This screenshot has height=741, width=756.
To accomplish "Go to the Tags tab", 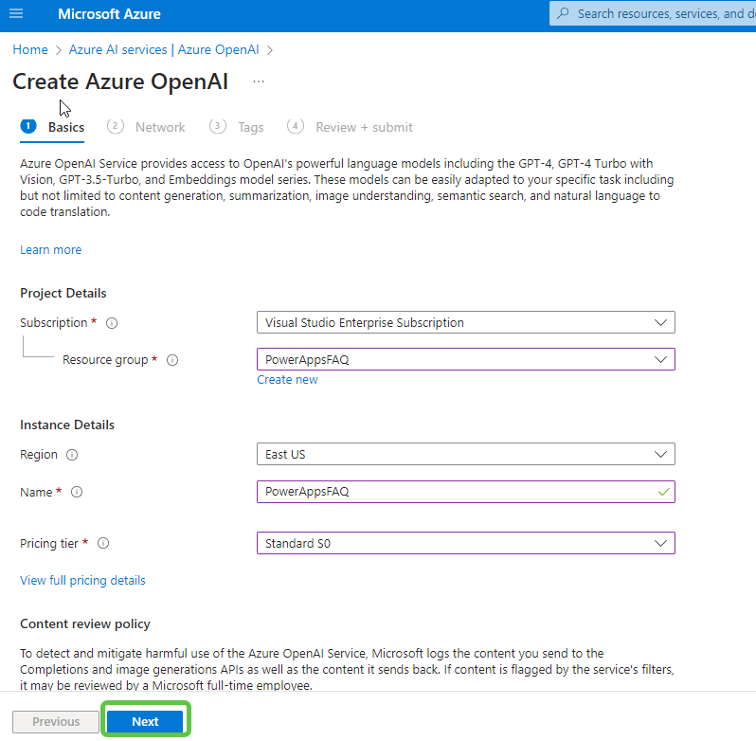I will pyautogui.click(x=250, y=127).
